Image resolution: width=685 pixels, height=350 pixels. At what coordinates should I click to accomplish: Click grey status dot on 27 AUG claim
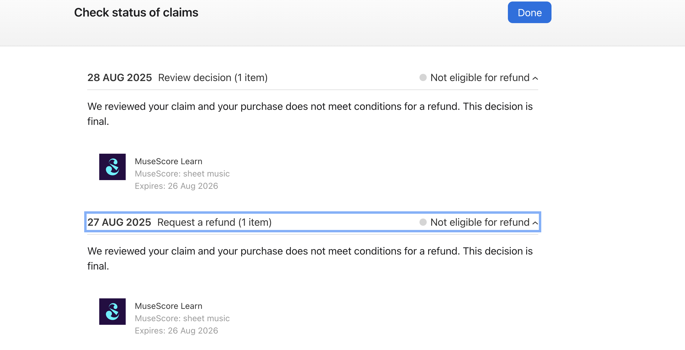(x=423, y=222)
